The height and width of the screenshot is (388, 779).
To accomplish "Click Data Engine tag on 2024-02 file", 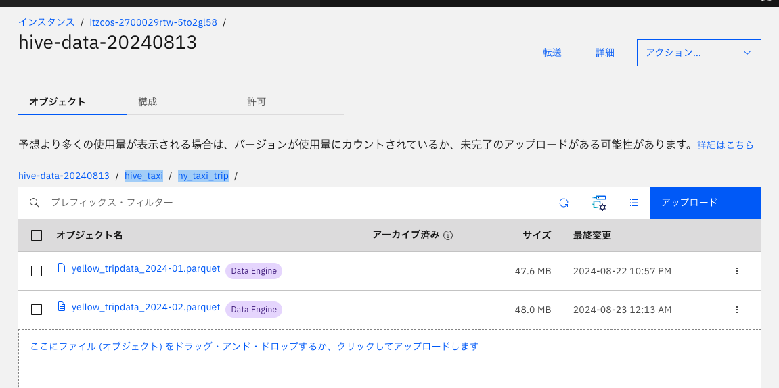I will click(254, 309).
